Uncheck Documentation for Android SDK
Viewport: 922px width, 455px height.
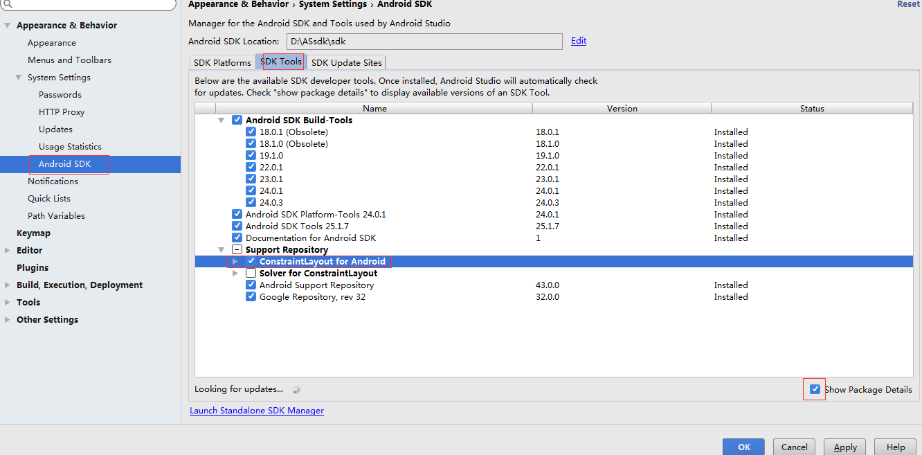(x=237, y=238)
